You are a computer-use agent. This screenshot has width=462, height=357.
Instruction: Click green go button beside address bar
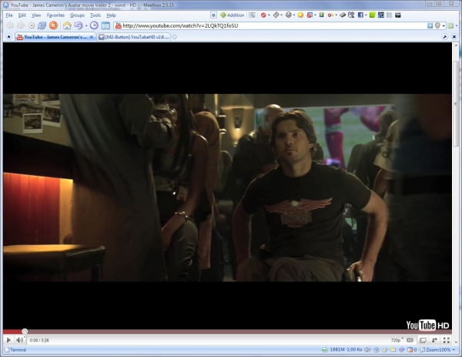coord(450,25)
